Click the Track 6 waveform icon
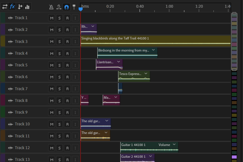Image resolution: width=243 pixels, height=162 pixels. pos(10,77)
